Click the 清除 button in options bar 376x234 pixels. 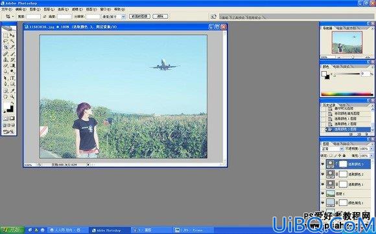click(x=160, y=16)
